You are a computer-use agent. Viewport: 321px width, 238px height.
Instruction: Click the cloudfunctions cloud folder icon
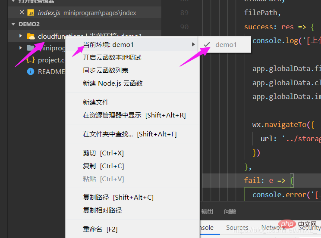31,36
